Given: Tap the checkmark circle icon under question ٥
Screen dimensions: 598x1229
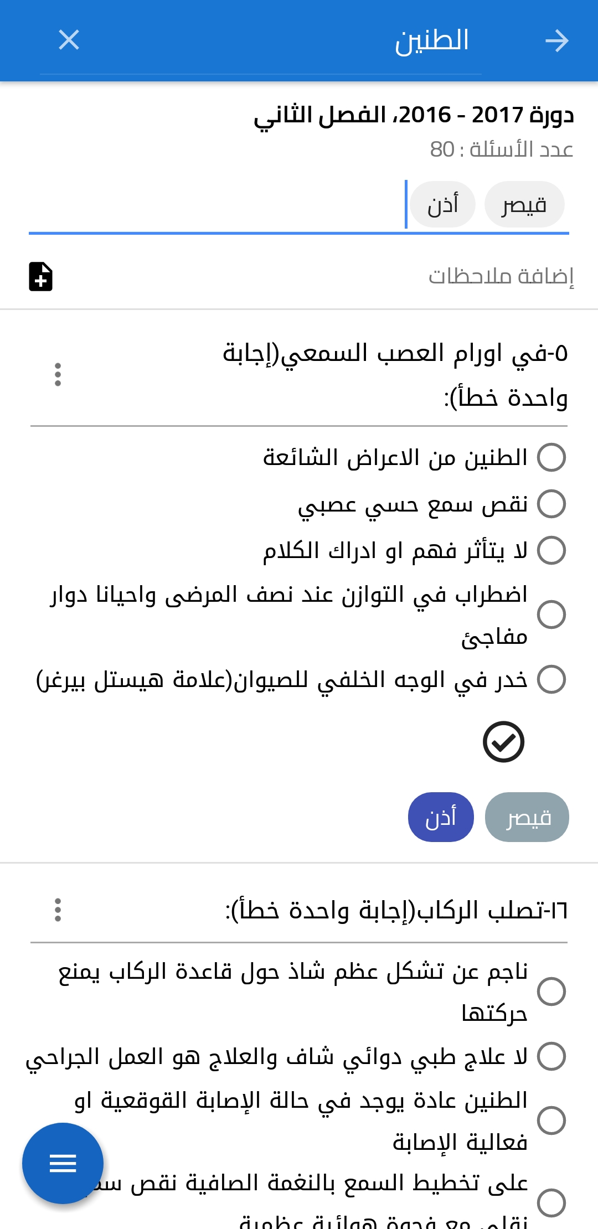Looking at the screenshot, I should pos(503,742).
